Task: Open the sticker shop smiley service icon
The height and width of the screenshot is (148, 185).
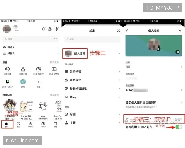Action: point(7,69)
